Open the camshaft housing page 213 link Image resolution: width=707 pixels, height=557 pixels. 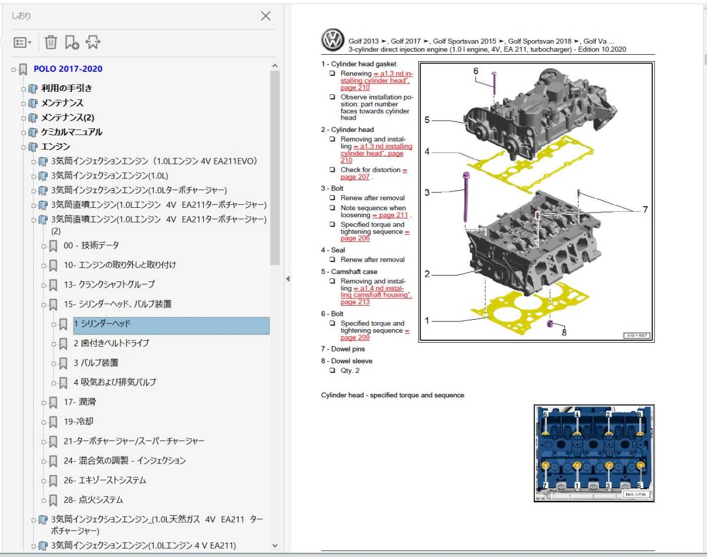[x=376, y=295]
